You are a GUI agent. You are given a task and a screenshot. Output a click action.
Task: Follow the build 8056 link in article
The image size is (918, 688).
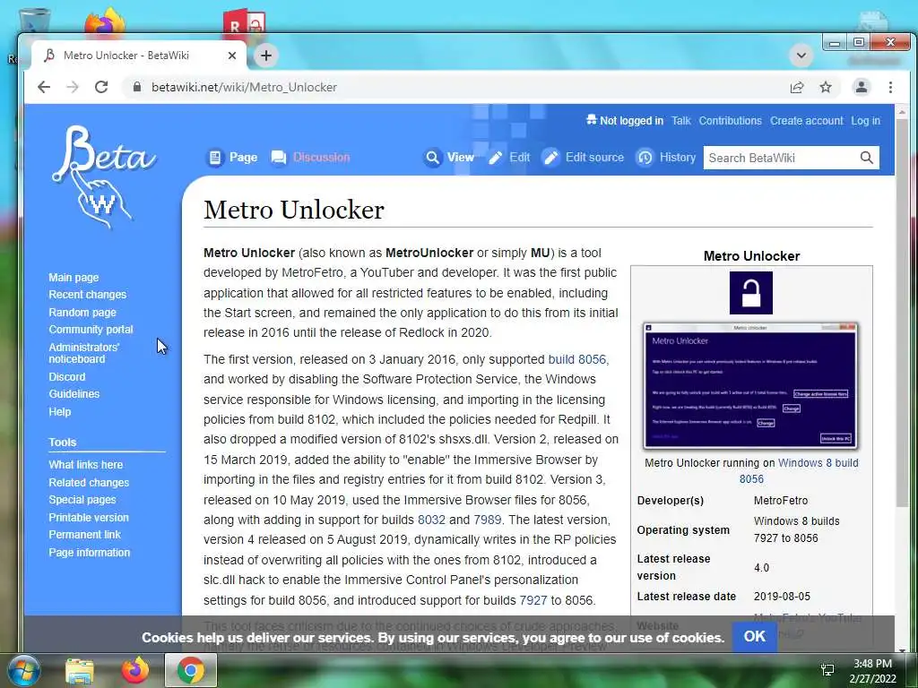576,359
